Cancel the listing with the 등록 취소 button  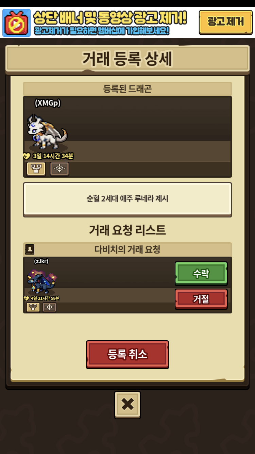coord(128,354)
